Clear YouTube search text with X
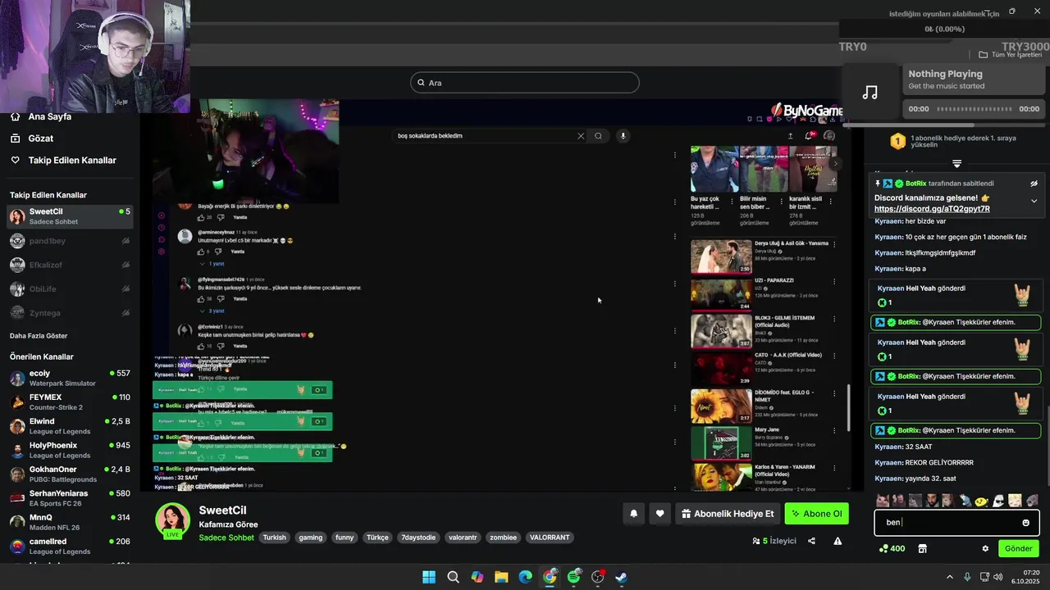The image size is (1050, 590). point(581,136)
